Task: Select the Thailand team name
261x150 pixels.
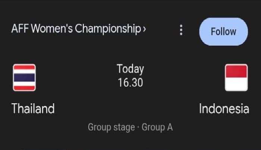Action: tap(33, 109)
